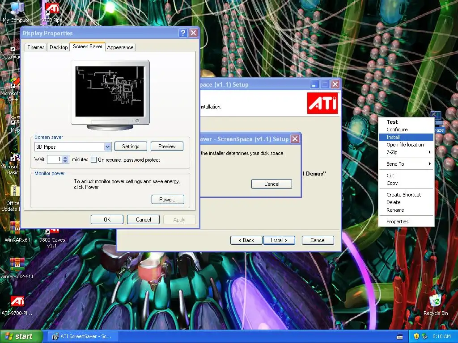Image resolution: width=458 pixels, height=343 pixels.
Task: Open the Start menu
Action: (21, 336)
